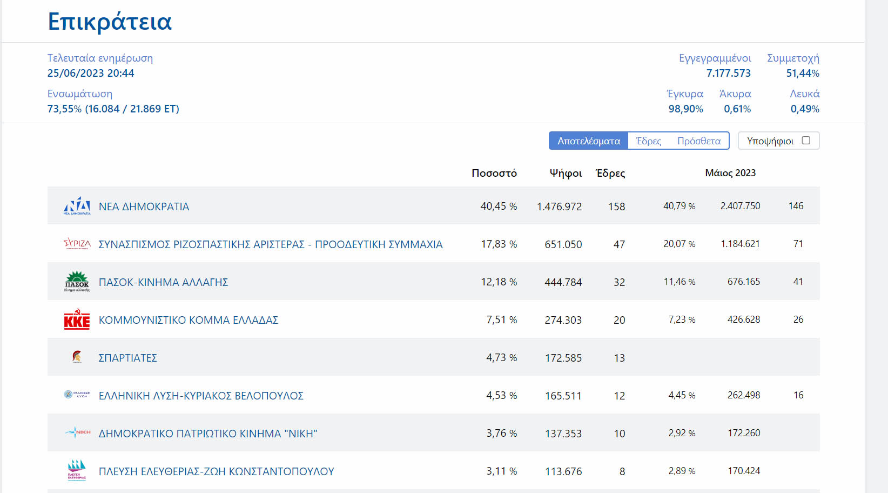Enable the Υποψήφιοι checkbox
This screenshot has height=493, width=888.
tap(805, 141)
